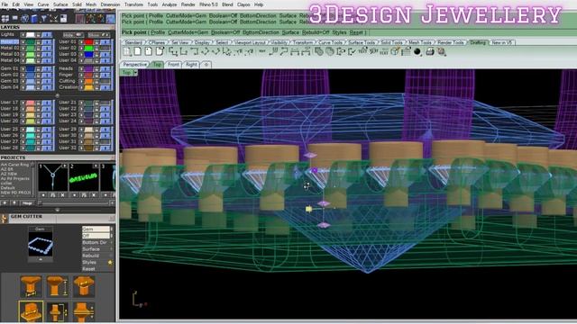
Task: Choose the narrow double-flange cutter style
Action: (x=57, y=311)
